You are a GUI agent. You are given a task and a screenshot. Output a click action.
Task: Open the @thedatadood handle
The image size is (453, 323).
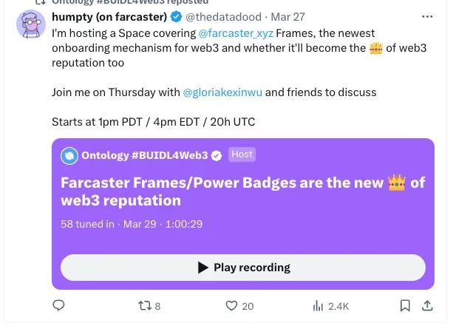225,17
